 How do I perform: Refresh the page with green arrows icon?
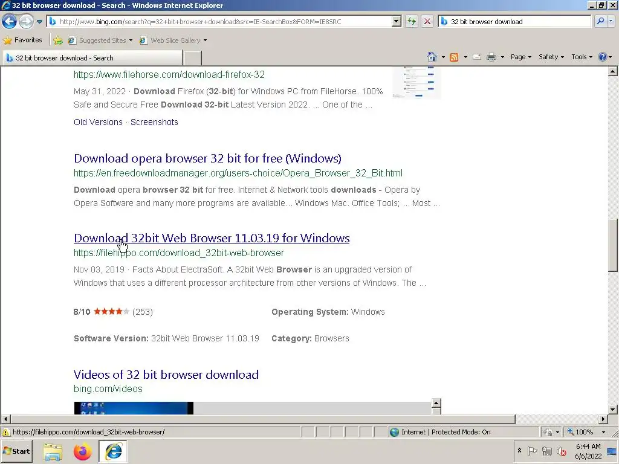[x=412, y=21]
